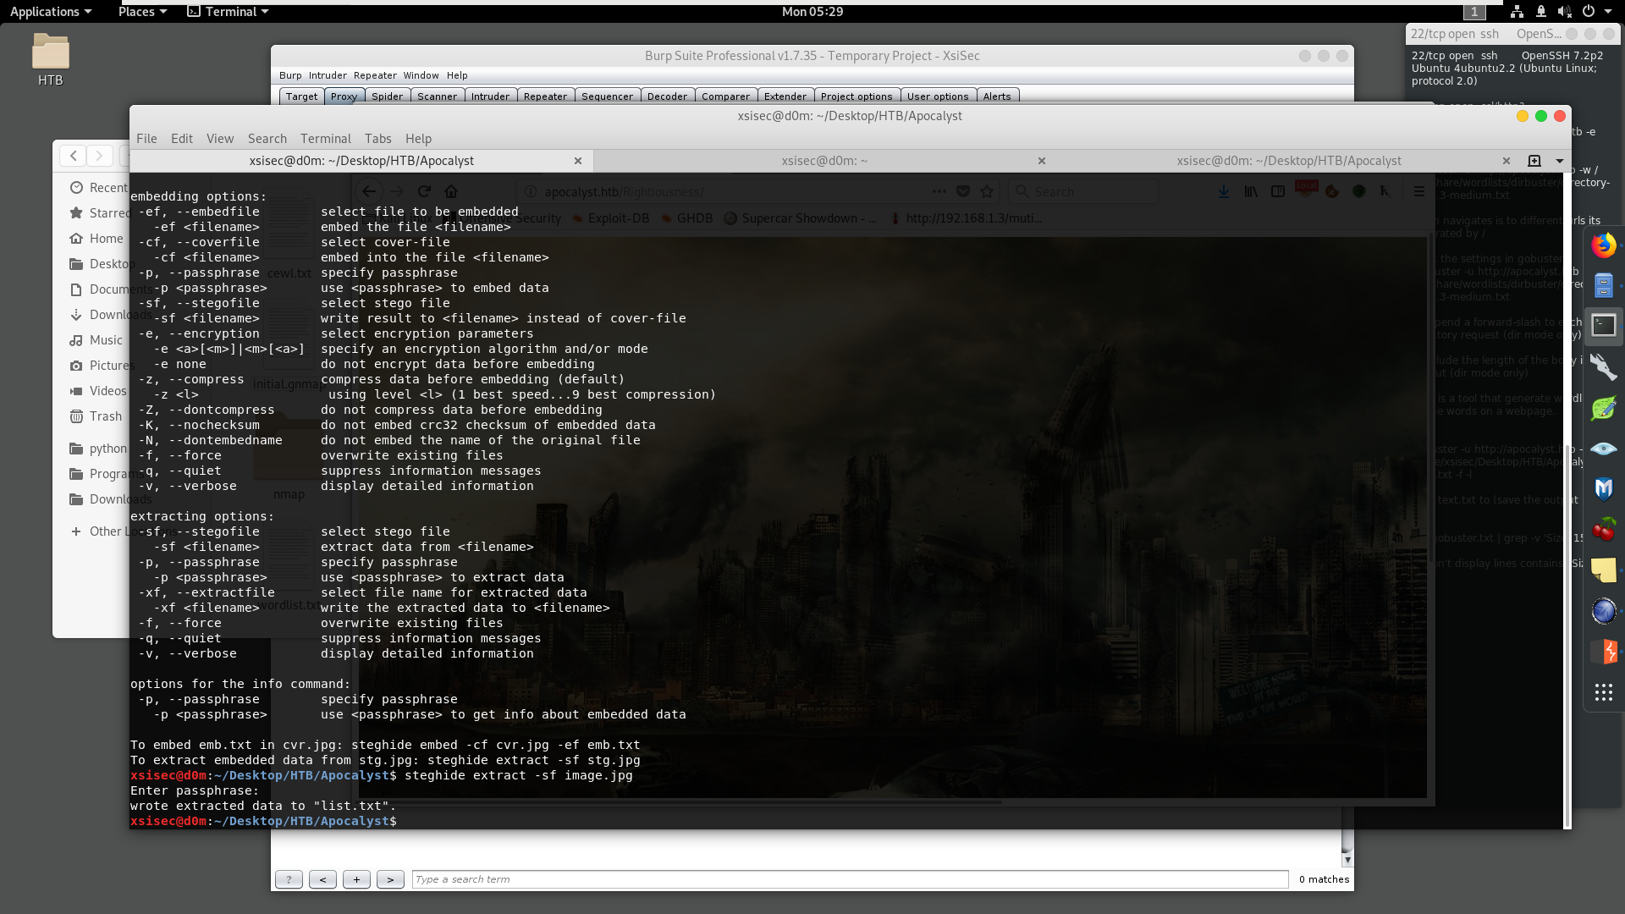Viewport: 1625px width, 914px height.
Task: Open the clock Mon 05:29 in top bar
Action: click(x=812, y=12)
